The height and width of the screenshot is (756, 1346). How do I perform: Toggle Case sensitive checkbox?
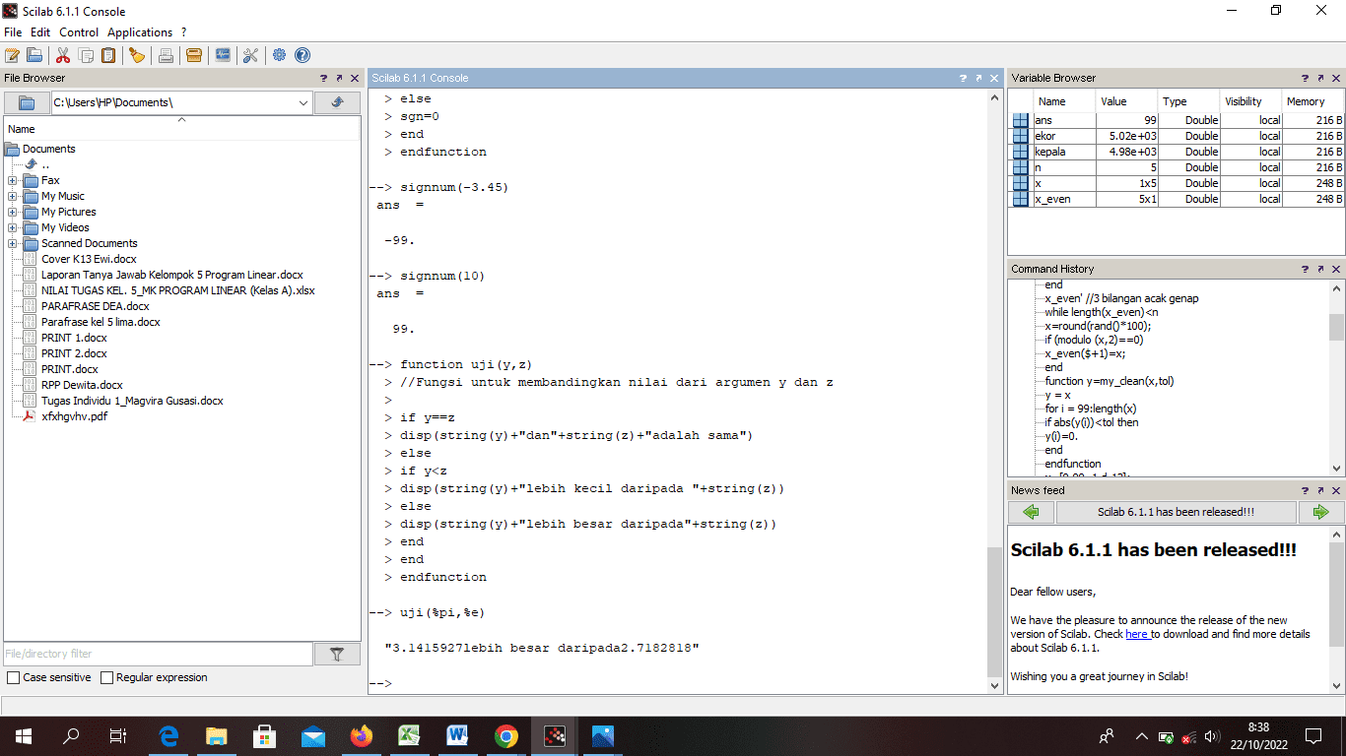tap(13, 677)
